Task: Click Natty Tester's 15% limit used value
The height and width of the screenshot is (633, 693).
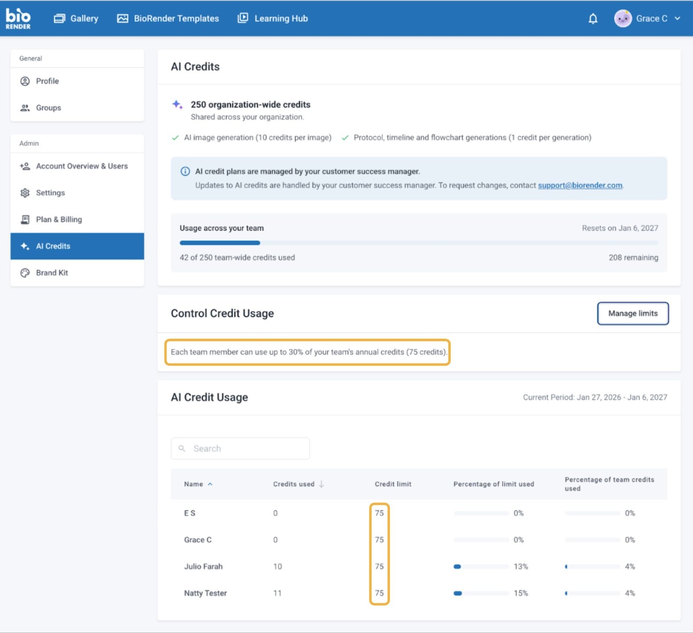Action: [521, 593]
